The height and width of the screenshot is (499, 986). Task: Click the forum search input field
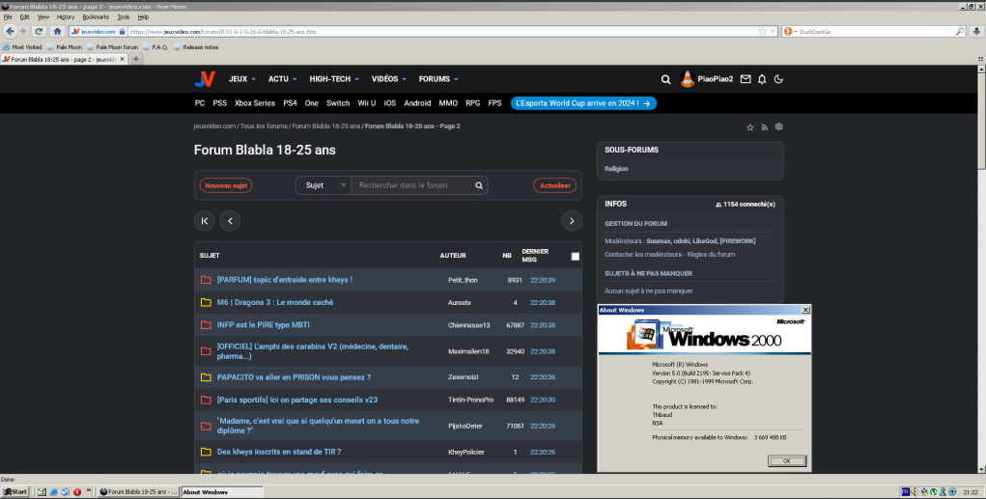pyautogui.click(x=410, y=185)
